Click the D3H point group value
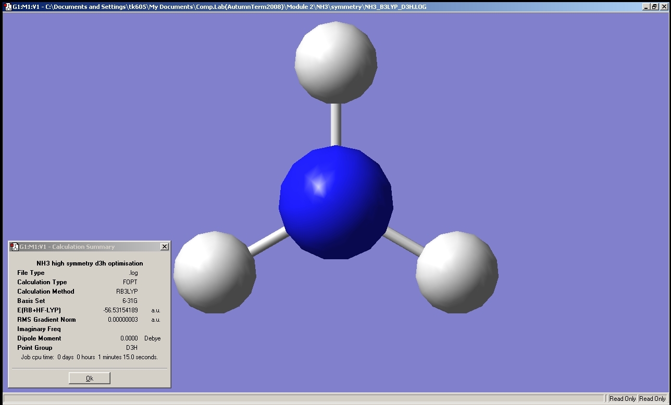Screen dimensions: 671x405 (131, 348)
